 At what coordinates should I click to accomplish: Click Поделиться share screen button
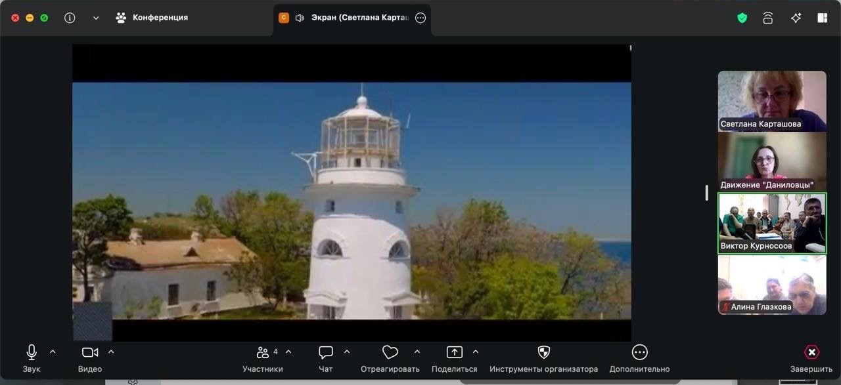[x=455, y=359]
